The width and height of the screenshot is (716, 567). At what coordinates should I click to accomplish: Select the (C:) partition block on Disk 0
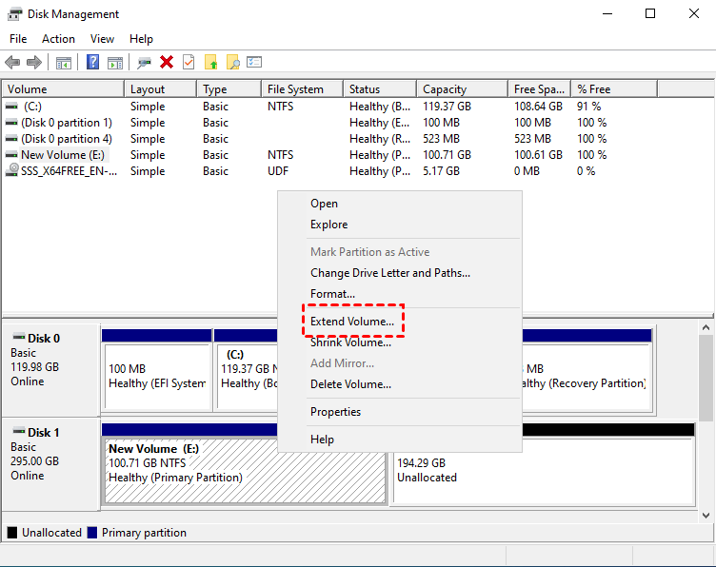tap(246, 370)
